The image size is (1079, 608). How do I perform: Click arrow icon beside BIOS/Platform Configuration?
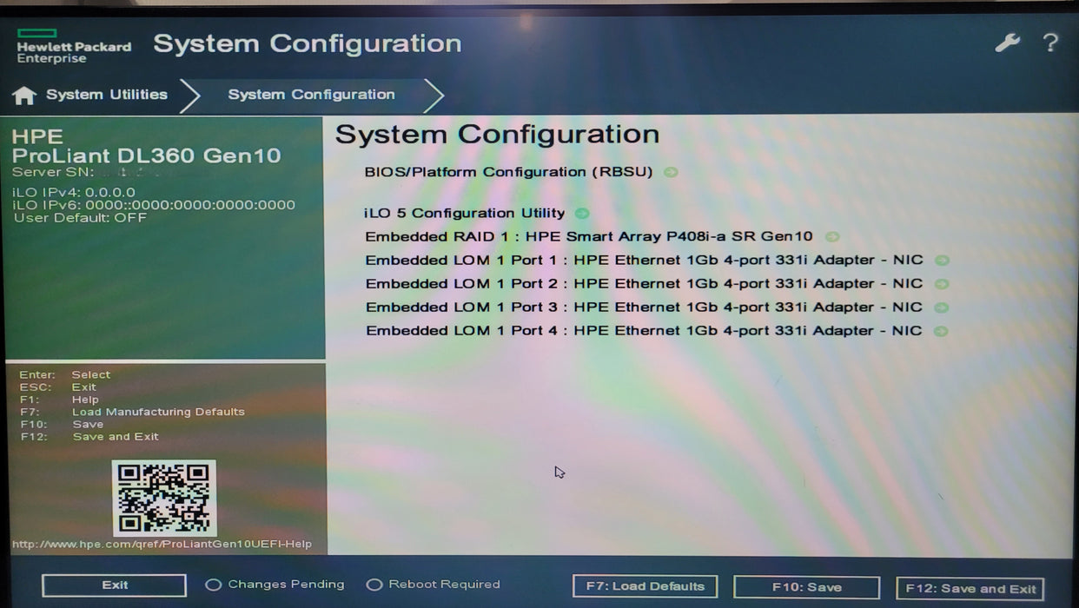coord(671,172)
